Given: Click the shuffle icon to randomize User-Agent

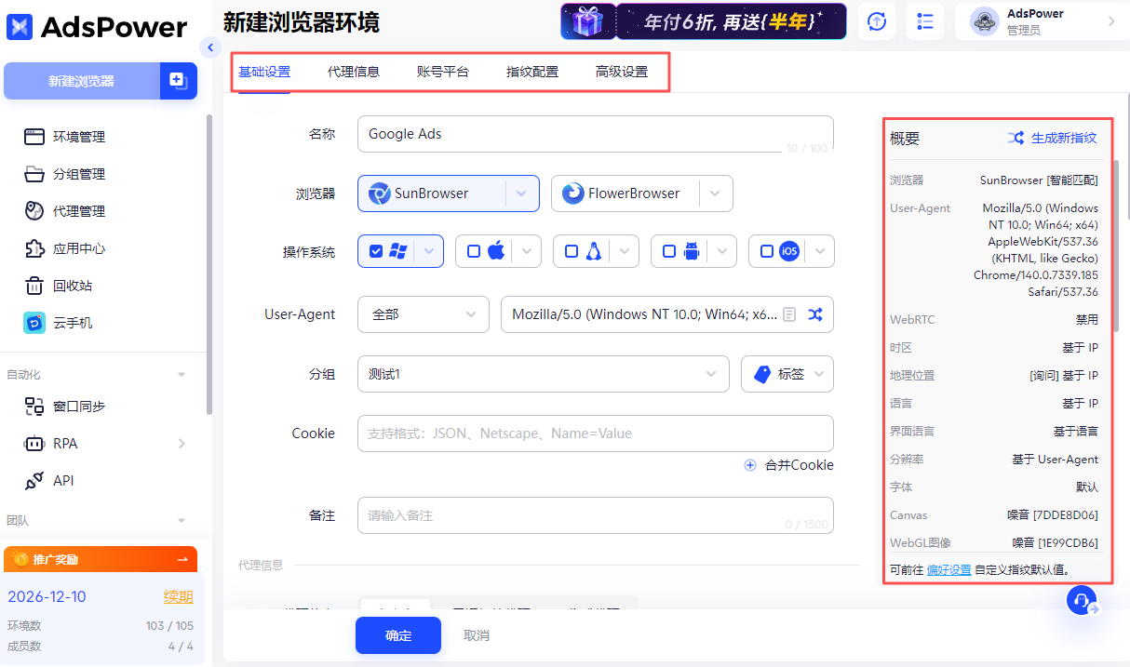Looking at the screenshot, I should pos(814,314).
